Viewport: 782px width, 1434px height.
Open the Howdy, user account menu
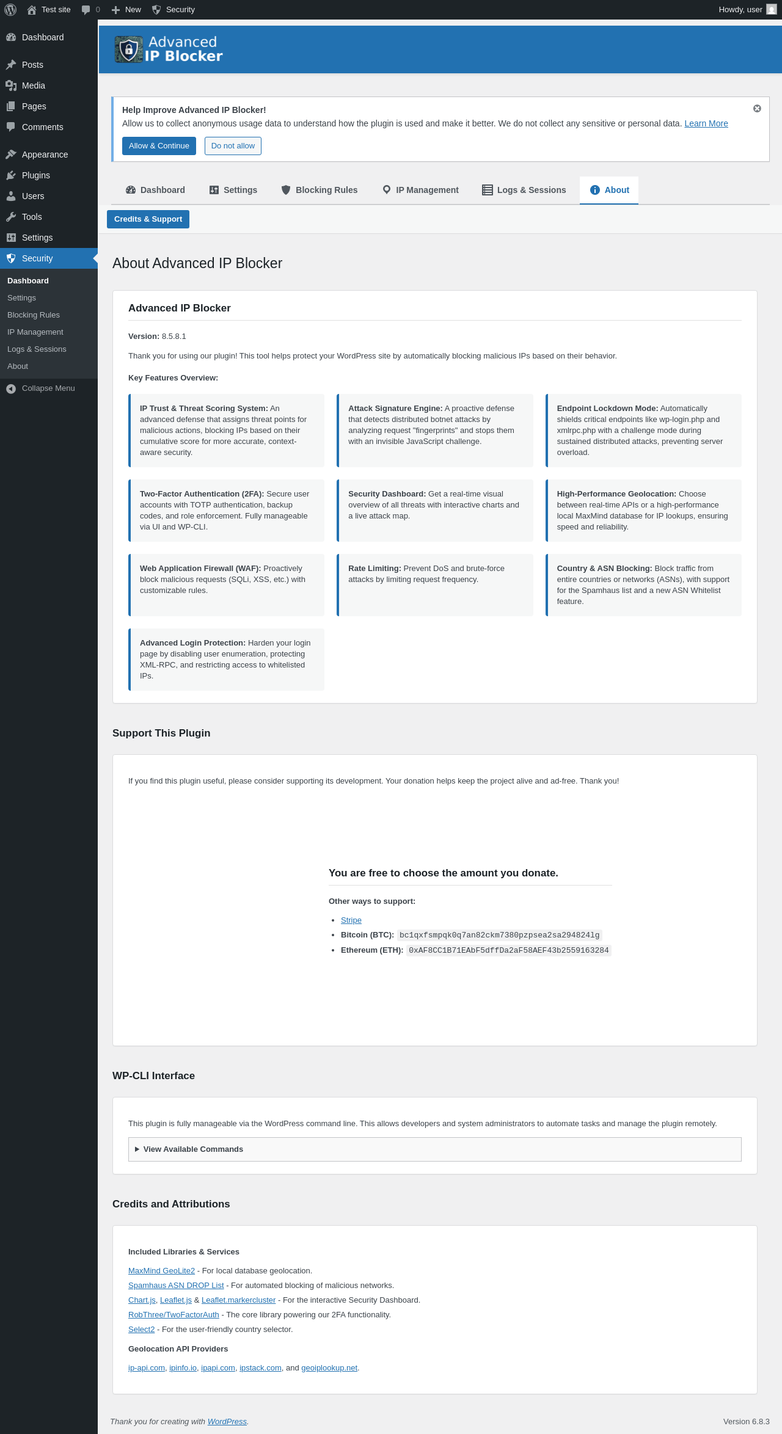click(x=740, y=10)
